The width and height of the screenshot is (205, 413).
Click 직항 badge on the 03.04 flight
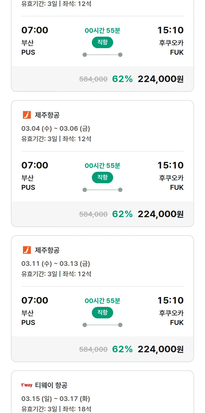[x=102, y=177]
